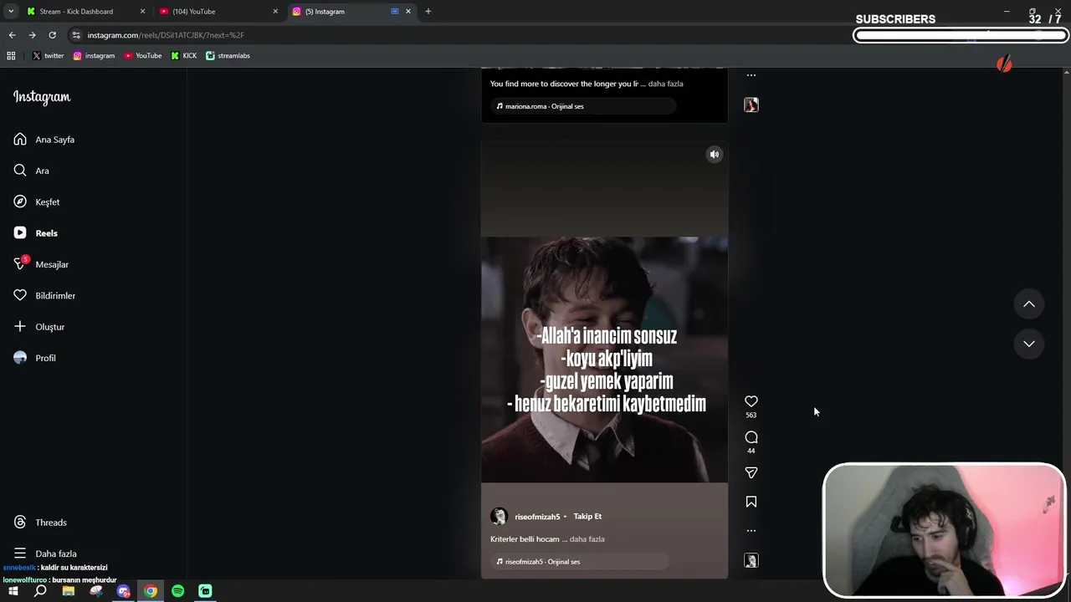The height and width of the screenshot is (602, 1071).
Task: Open the streamlabs bookmark
Action: pos(228,56)
